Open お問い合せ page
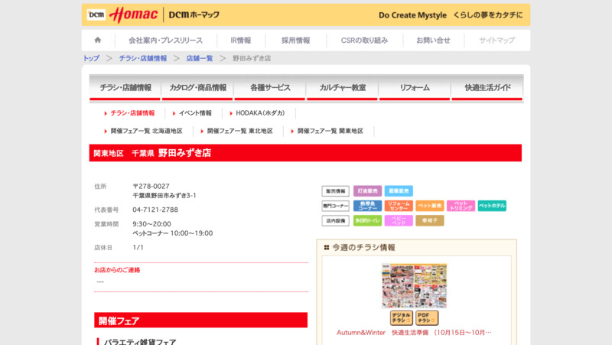Screen dimensions: 612x345 pyautogui.click(x=433, y=41)
